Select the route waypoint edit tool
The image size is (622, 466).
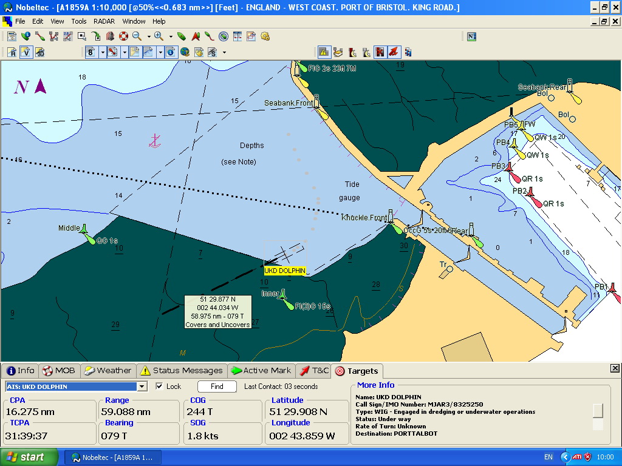(53, 36)
